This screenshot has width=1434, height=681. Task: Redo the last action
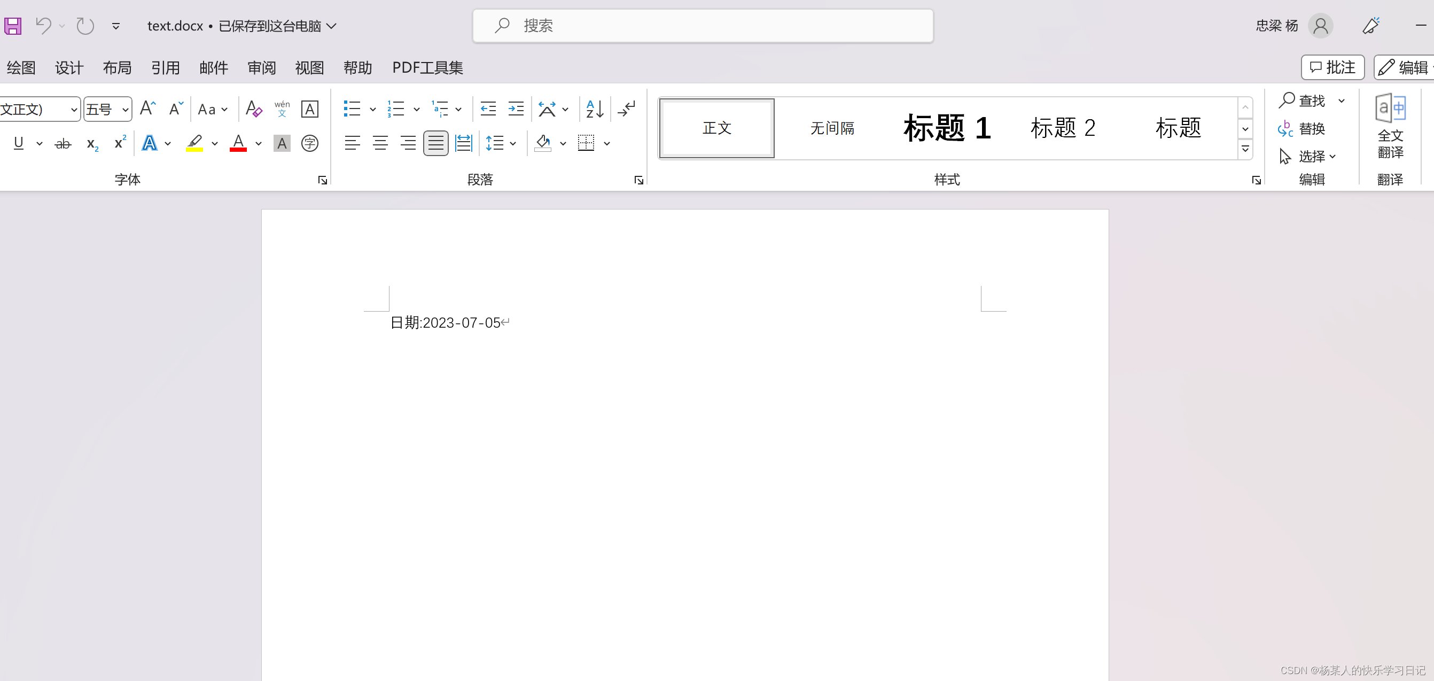[x=85, y=26]
